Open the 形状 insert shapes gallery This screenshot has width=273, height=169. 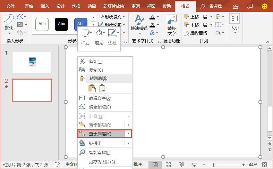[9, 24]
